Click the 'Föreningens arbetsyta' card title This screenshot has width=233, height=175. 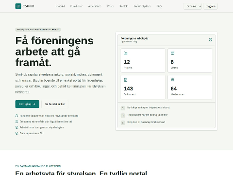(134, 38)
